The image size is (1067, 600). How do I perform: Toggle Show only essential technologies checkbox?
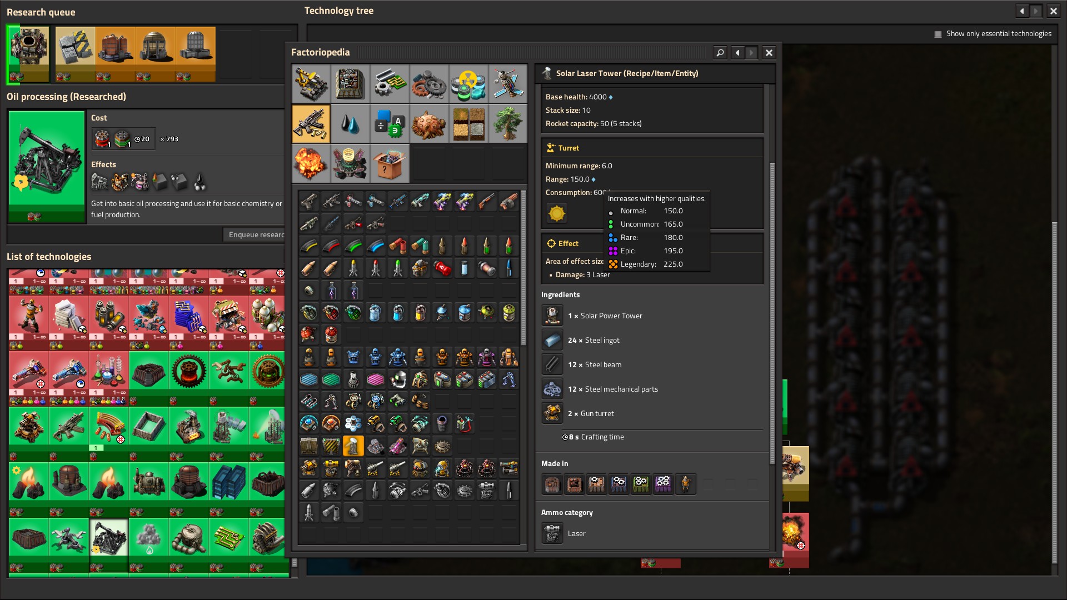[938, 34]
